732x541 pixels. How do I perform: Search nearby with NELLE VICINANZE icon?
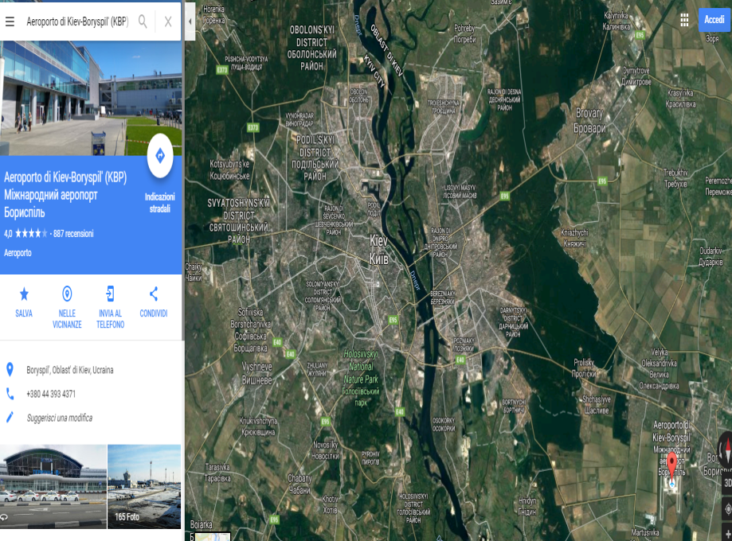[x=67, y=307]
